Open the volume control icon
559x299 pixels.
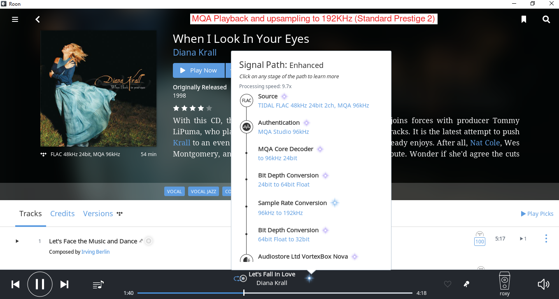click(x=543, y=284)
